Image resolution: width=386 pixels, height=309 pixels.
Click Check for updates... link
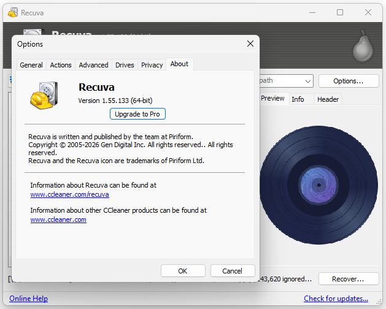click(x=336, y=299)
